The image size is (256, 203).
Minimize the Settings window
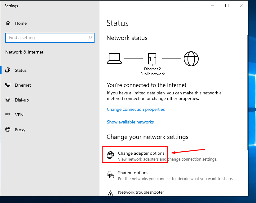pos(213,6)
